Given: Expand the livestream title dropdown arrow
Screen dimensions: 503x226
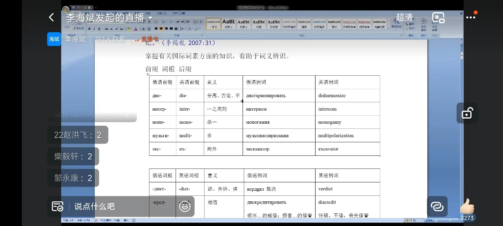Looking at the screenshot, I should point(150,18).
